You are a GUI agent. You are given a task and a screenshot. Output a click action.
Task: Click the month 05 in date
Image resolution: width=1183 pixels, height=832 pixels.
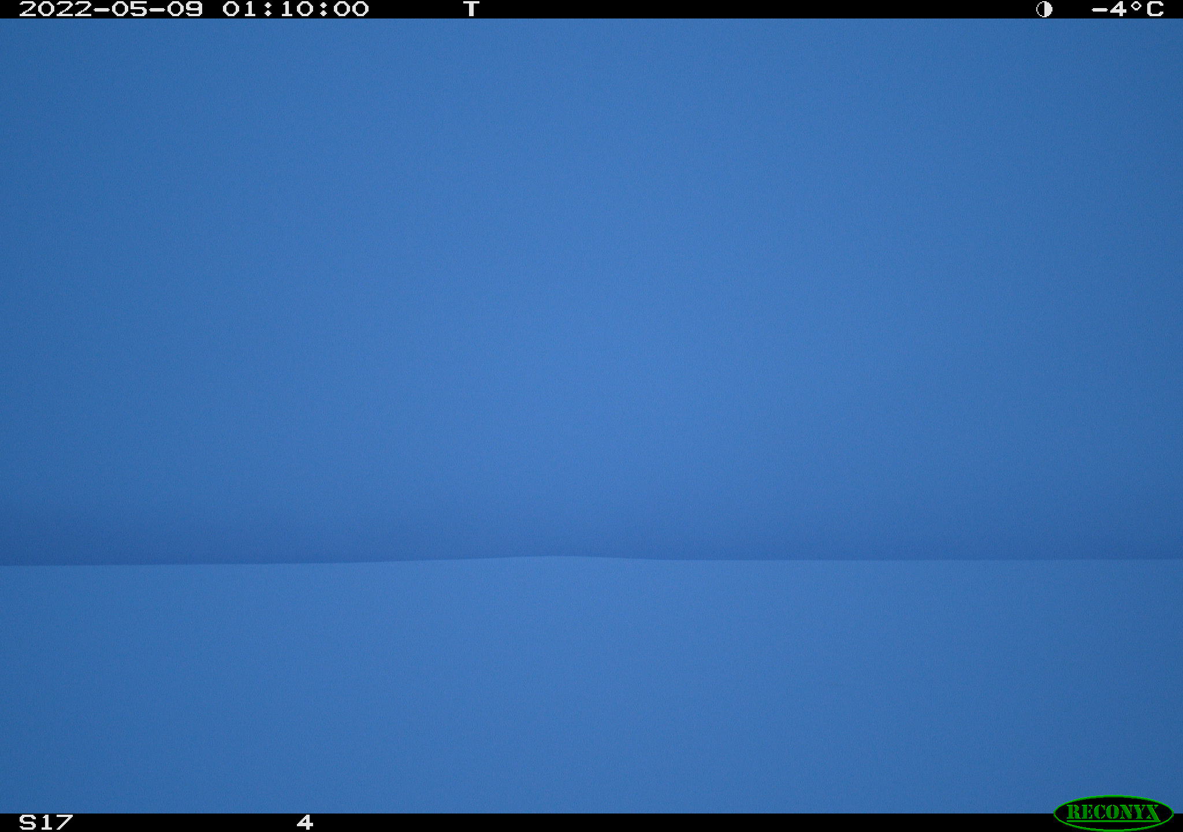[x=129, y=9]
